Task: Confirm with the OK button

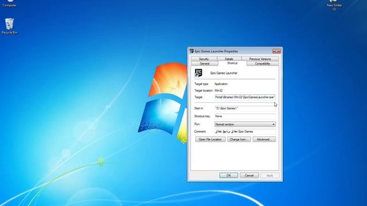Action: 228,176
